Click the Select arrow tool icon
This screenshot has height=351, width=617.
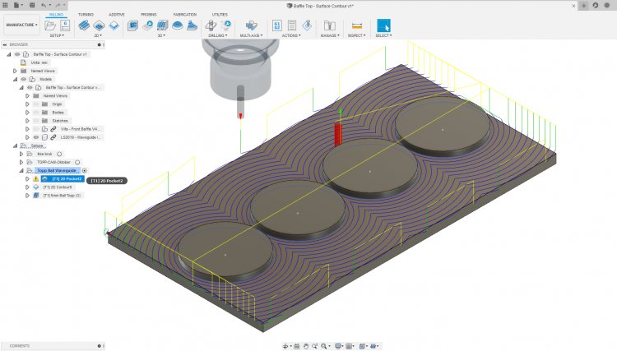tap(383, 25)
